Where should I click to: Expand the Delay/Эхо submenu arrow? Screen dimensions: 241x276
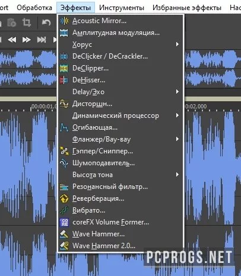[x=177, y=92]
